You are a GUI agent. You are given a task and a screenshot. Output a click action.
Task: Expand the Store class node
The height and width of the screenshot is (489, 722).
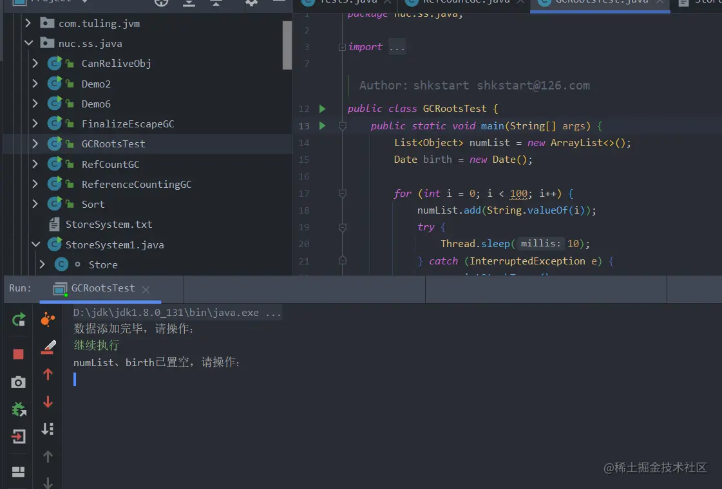(x=42, y=264)
